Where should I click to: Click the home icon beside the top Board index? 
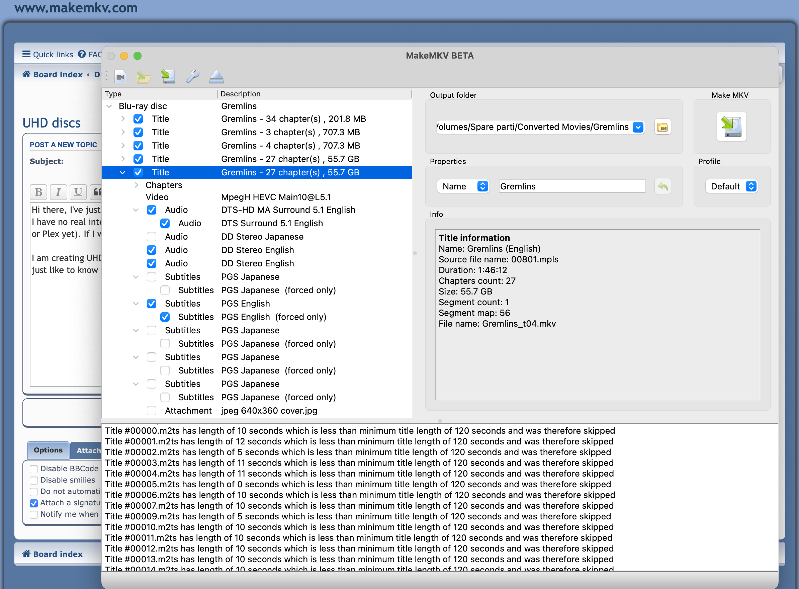click(x=26, y=74)
